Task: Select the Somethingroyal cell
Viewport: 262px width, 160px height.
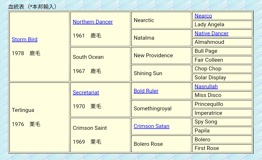Action: coord(152,109)
